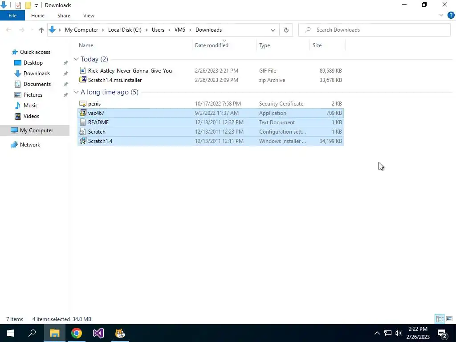Open the Action Center notifications icon

point(442,334)
